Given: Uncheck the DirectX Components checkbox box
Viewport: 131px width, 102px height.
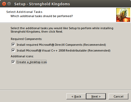Looking at the screenshot, I should click(13, 44).
